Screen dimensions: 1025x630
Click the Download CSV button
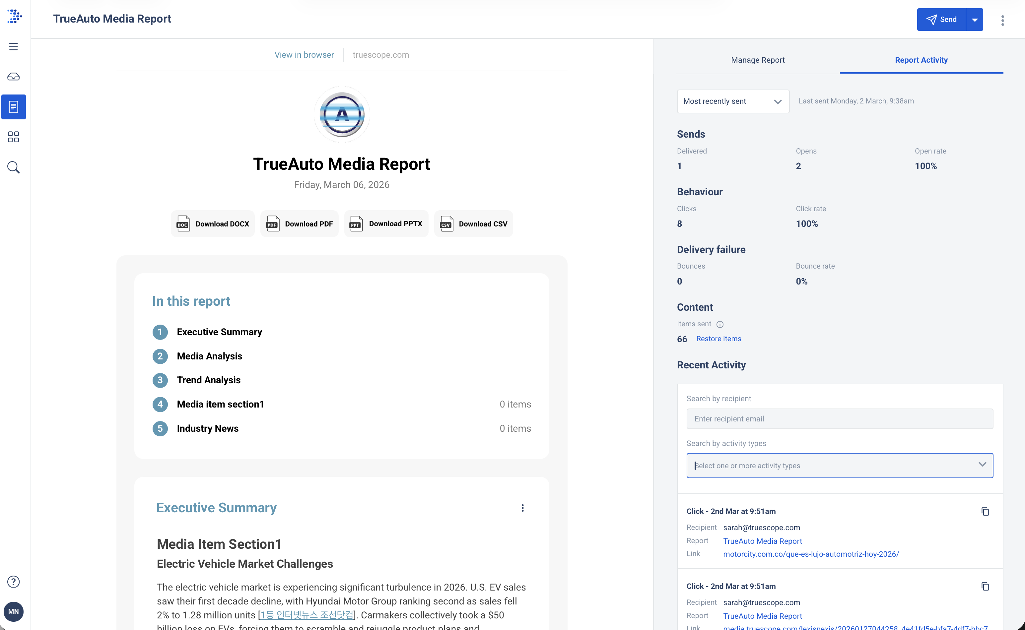474,224
